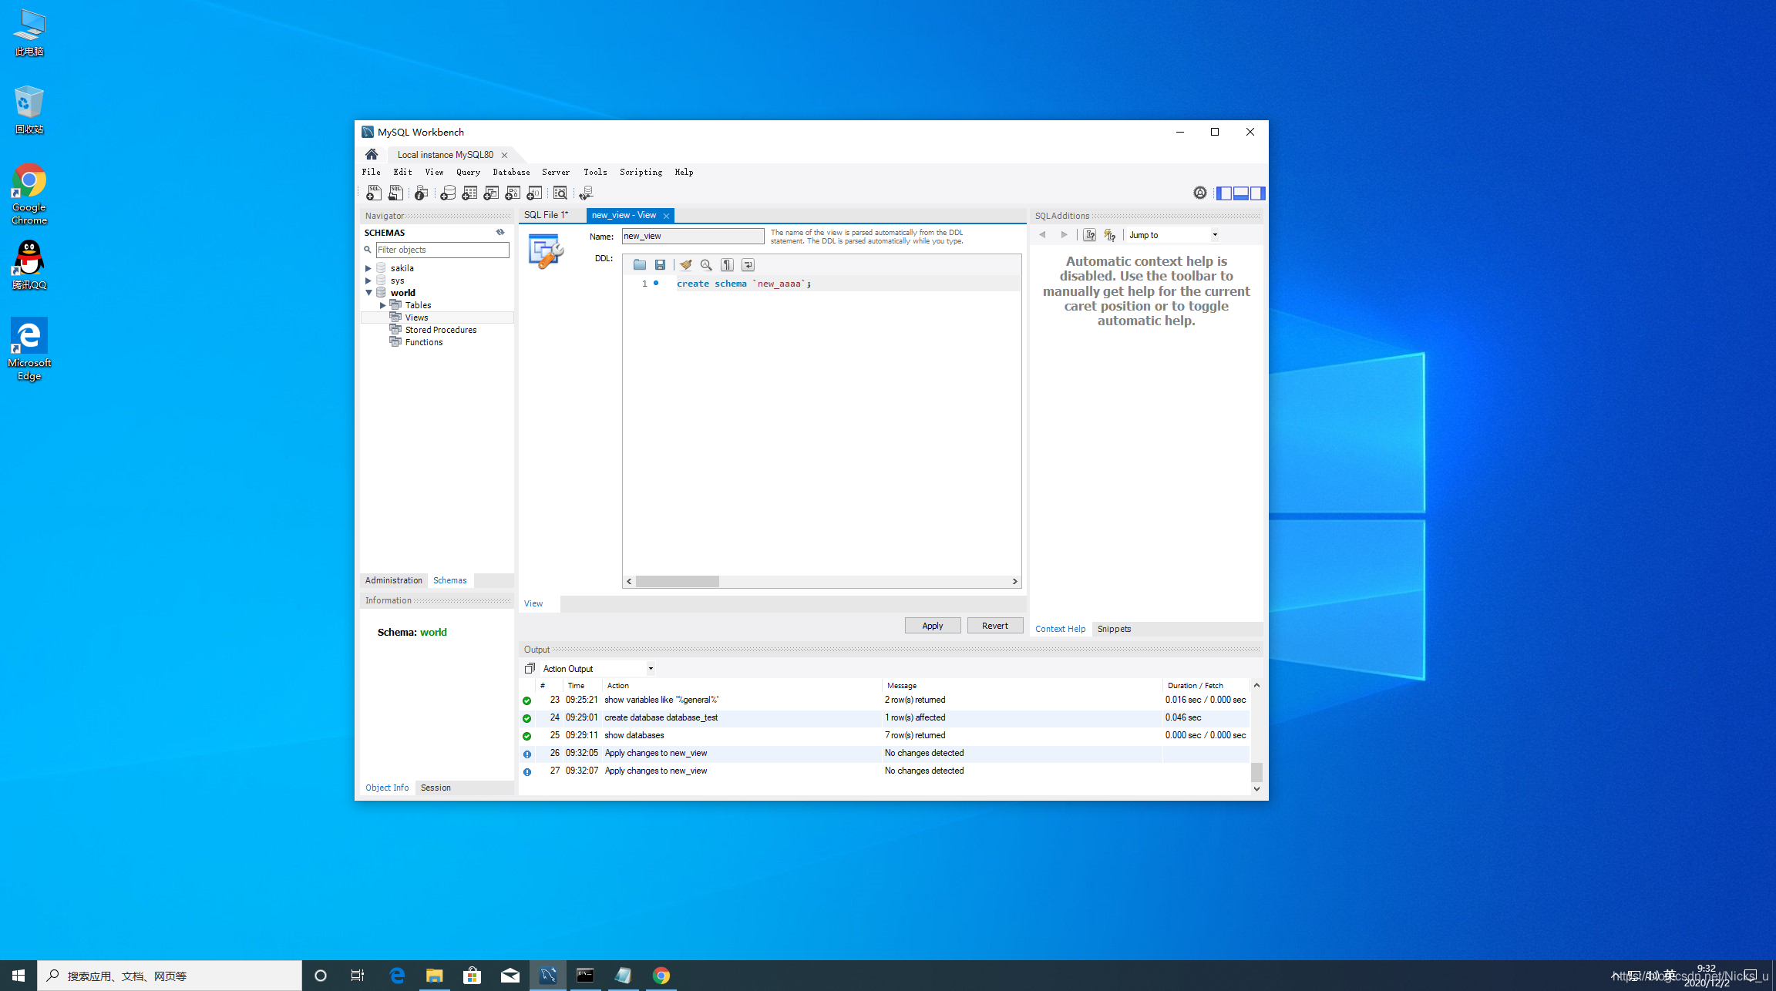Click the create new table icon

click(x=469, y=193)
